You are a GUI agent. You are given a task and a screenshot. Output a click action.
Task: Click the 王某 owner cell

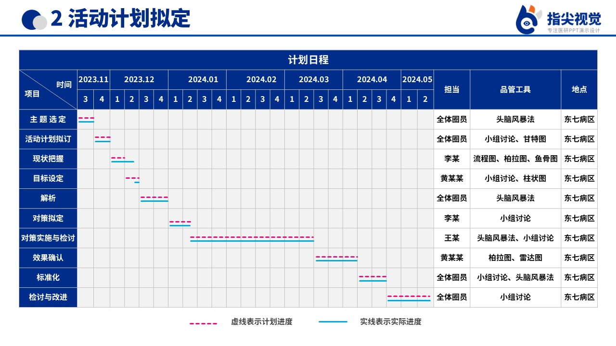point(452,238)
